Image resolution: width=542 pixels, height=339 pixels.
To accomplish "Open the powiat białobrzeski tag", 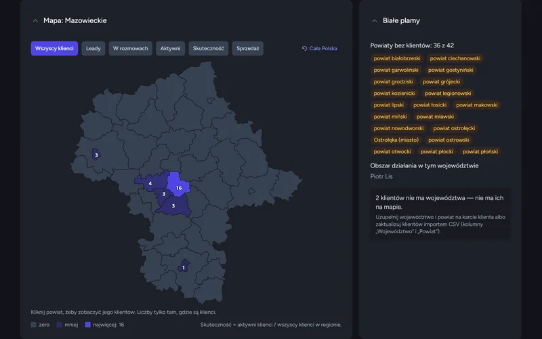I will click(397, 58).
